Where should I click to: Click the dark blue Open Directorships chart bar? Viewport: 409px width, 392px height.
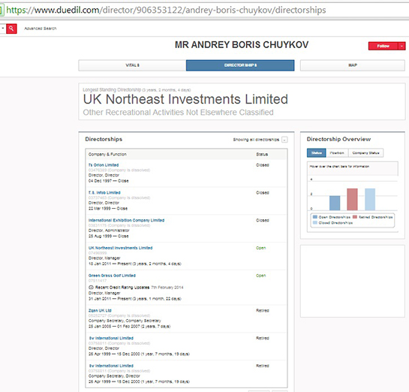(335, 203)
